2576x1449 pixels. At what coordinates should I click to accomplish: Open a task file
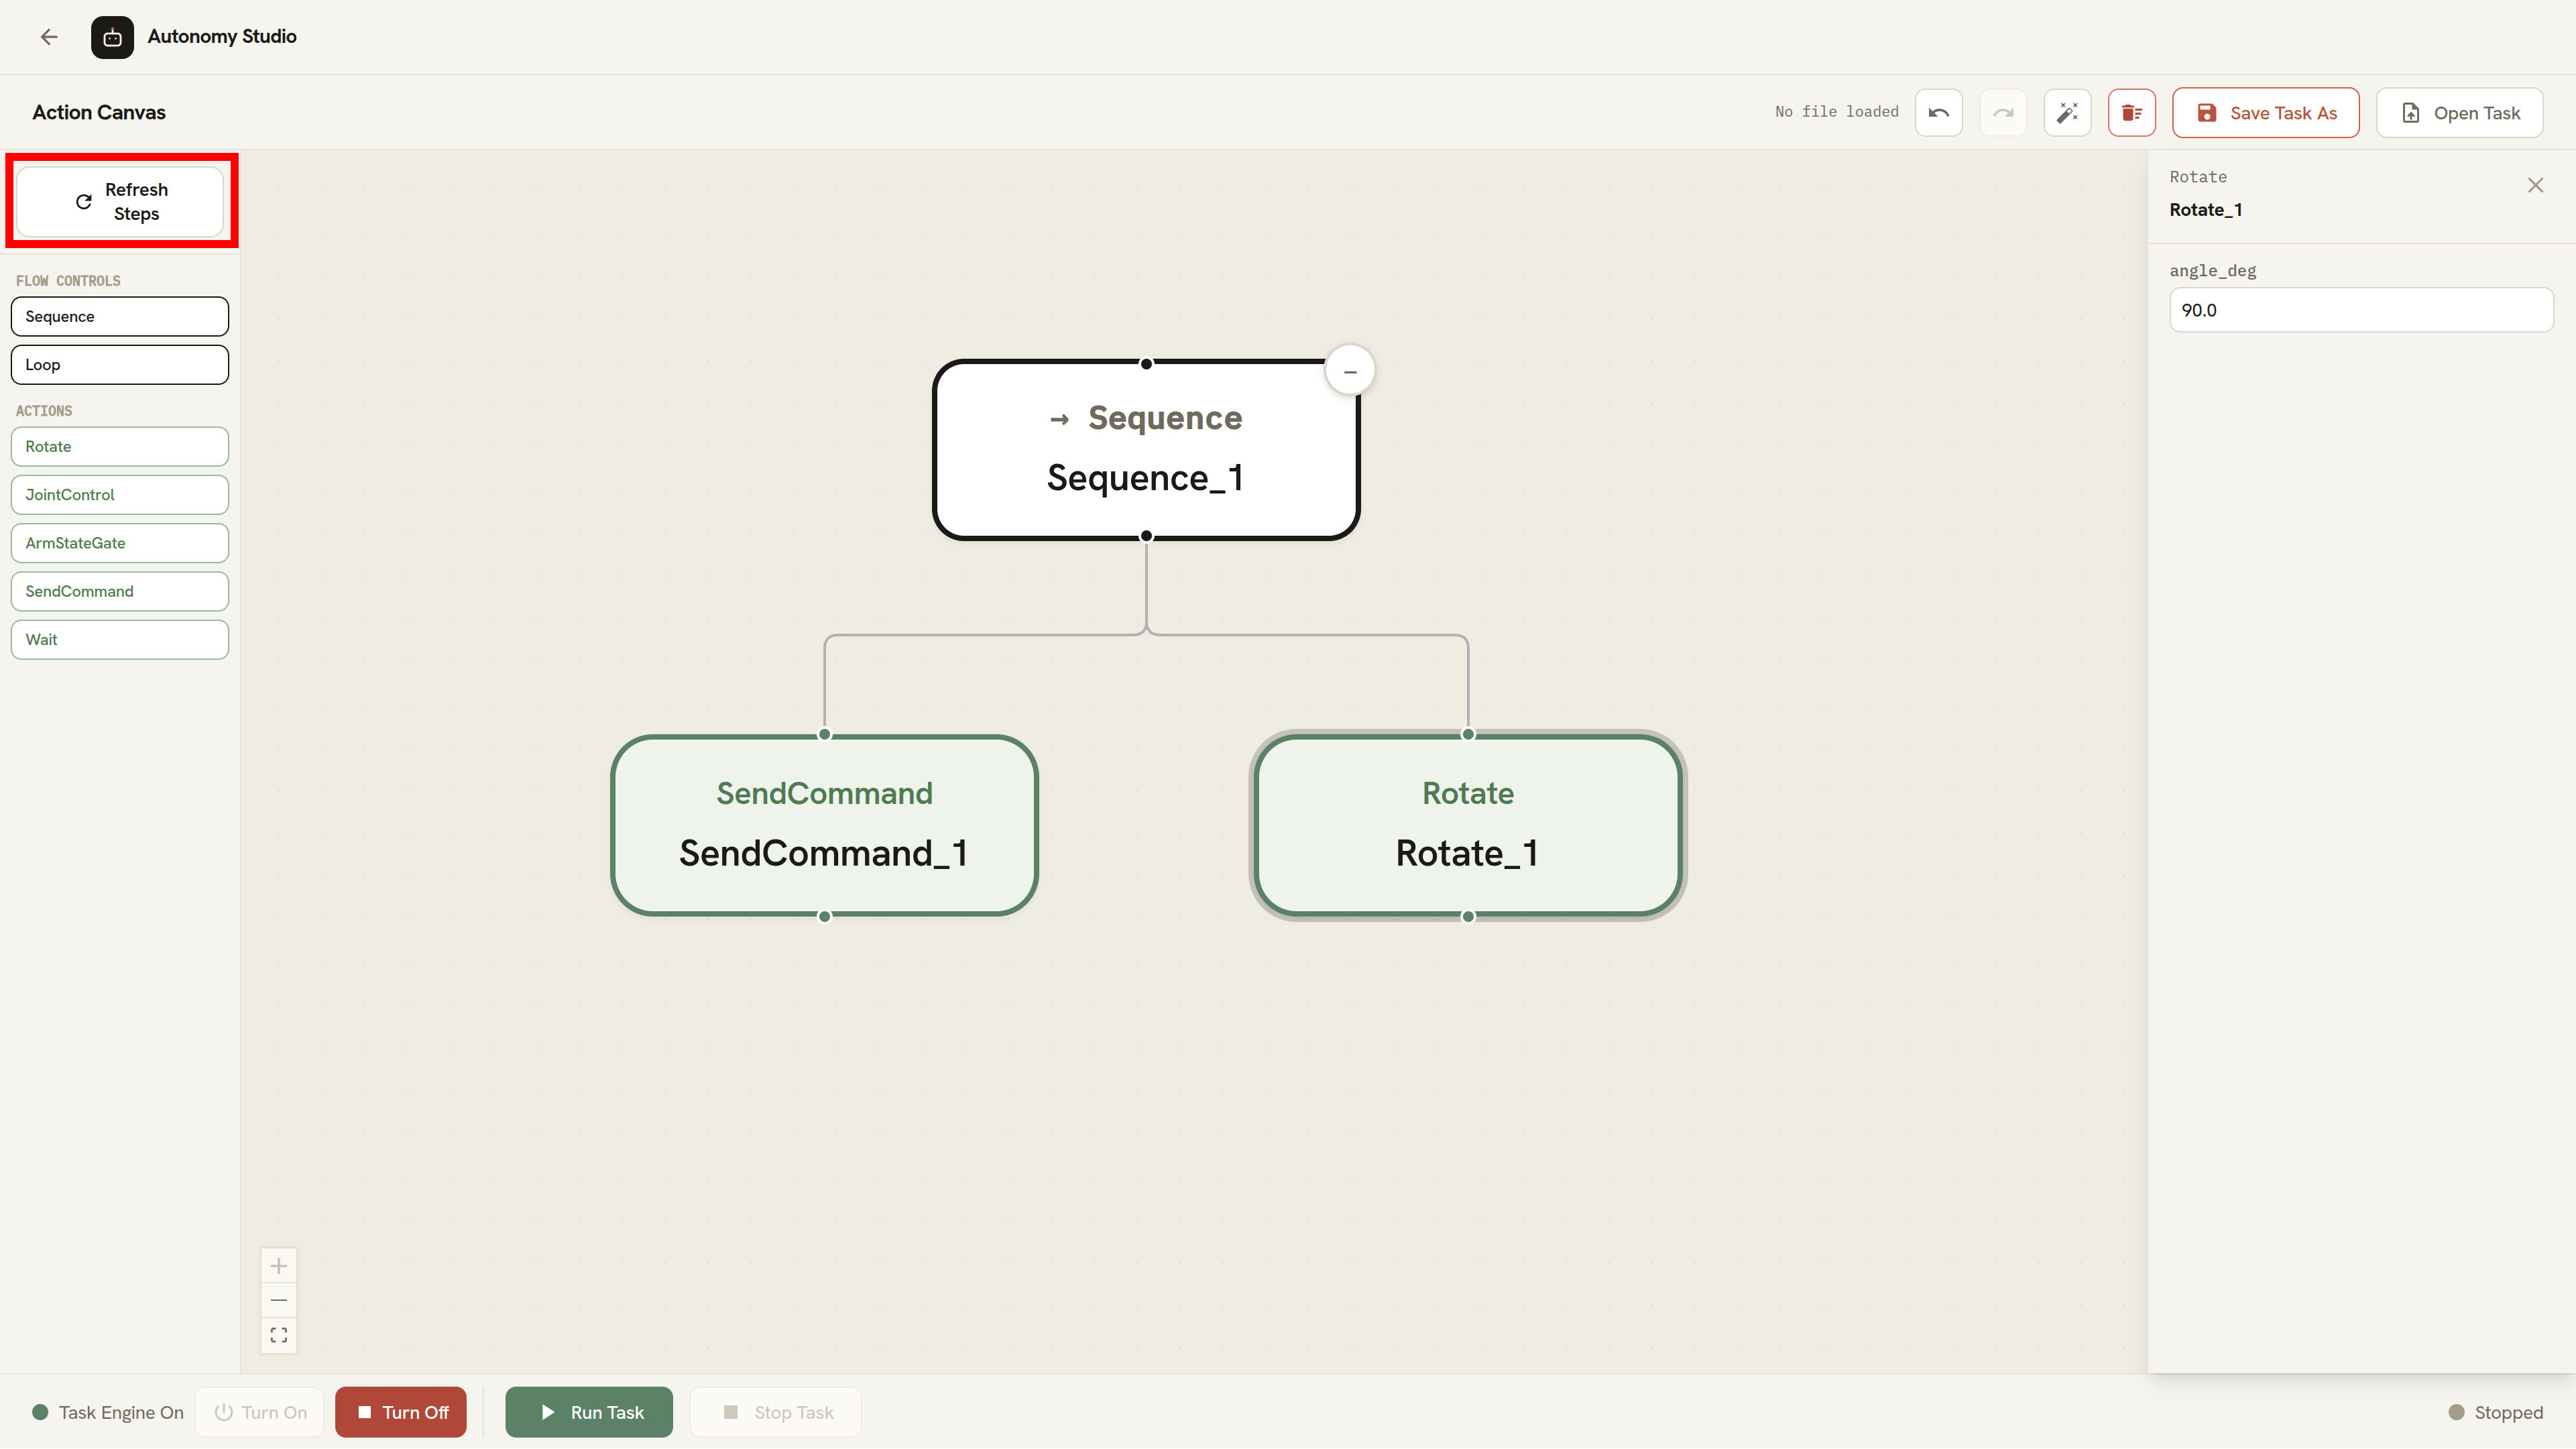pyautogui.click(x=2459, y=112)
